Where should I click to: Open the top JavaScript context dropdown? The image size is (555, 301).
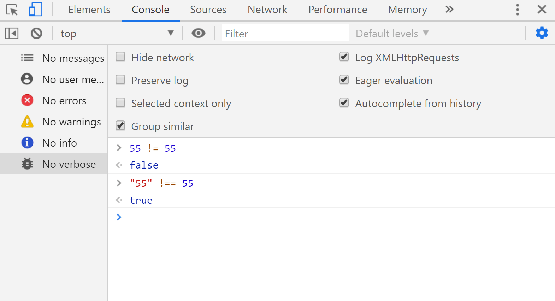117,34
